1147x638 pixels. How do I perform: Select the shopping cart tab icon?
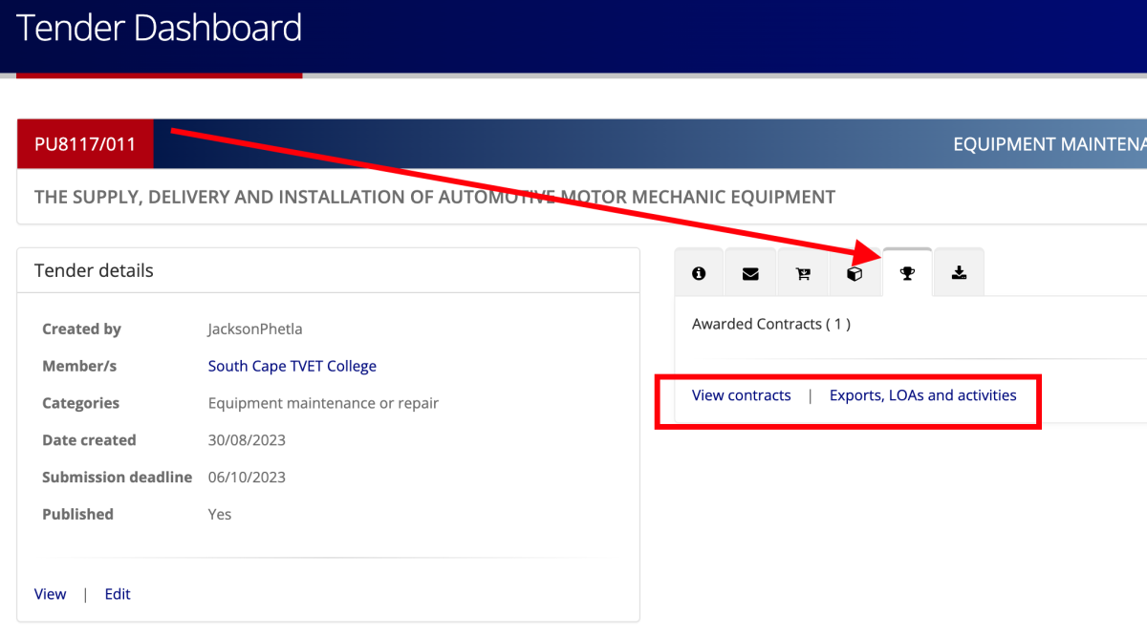click(803, 273)
